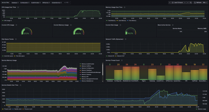Viewport: 209px width, 112px height.
Task: Toggle Handle count legend series
Action: (x=17, y=109)
